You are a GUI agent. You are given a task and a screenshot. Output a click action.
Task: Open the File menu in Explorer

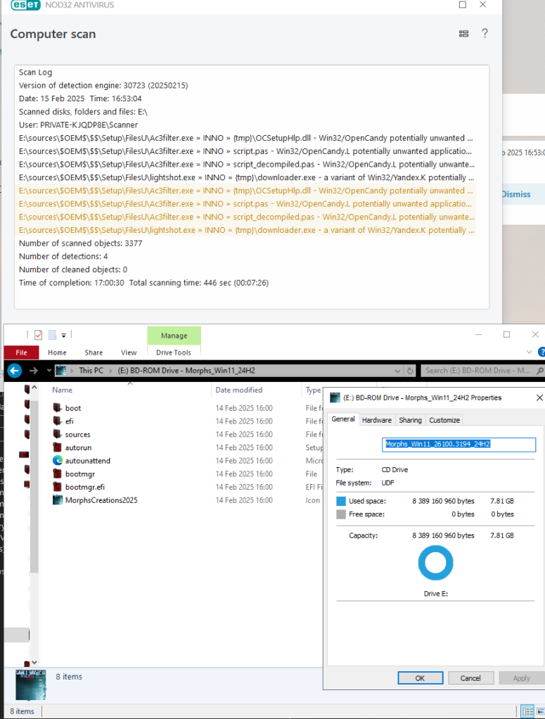tap(22, 352)
